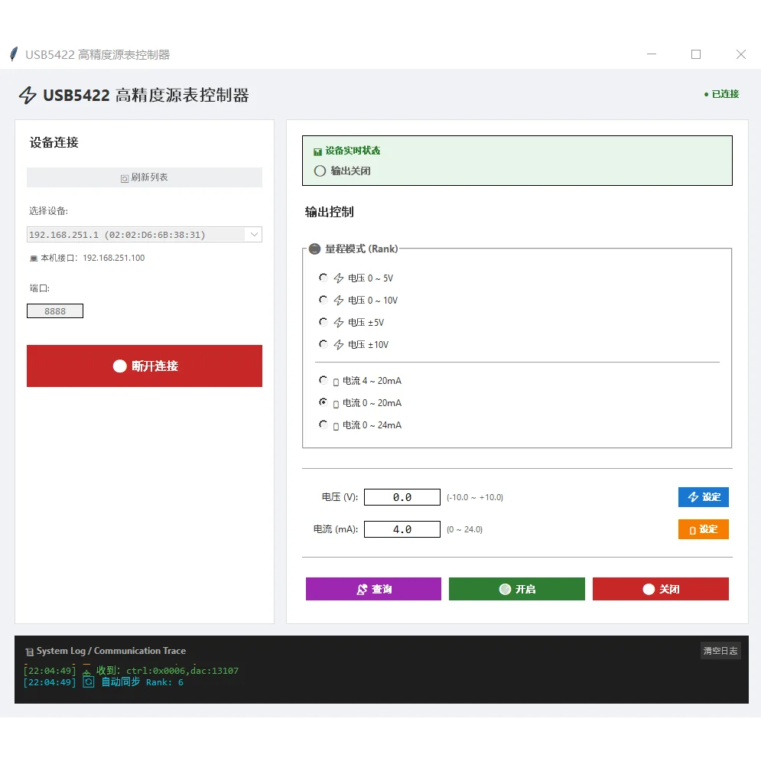Click the red 断开连接 disconnect button
Image resolution: width=761 pixels, height=761 pixels.
pos(145,366)
